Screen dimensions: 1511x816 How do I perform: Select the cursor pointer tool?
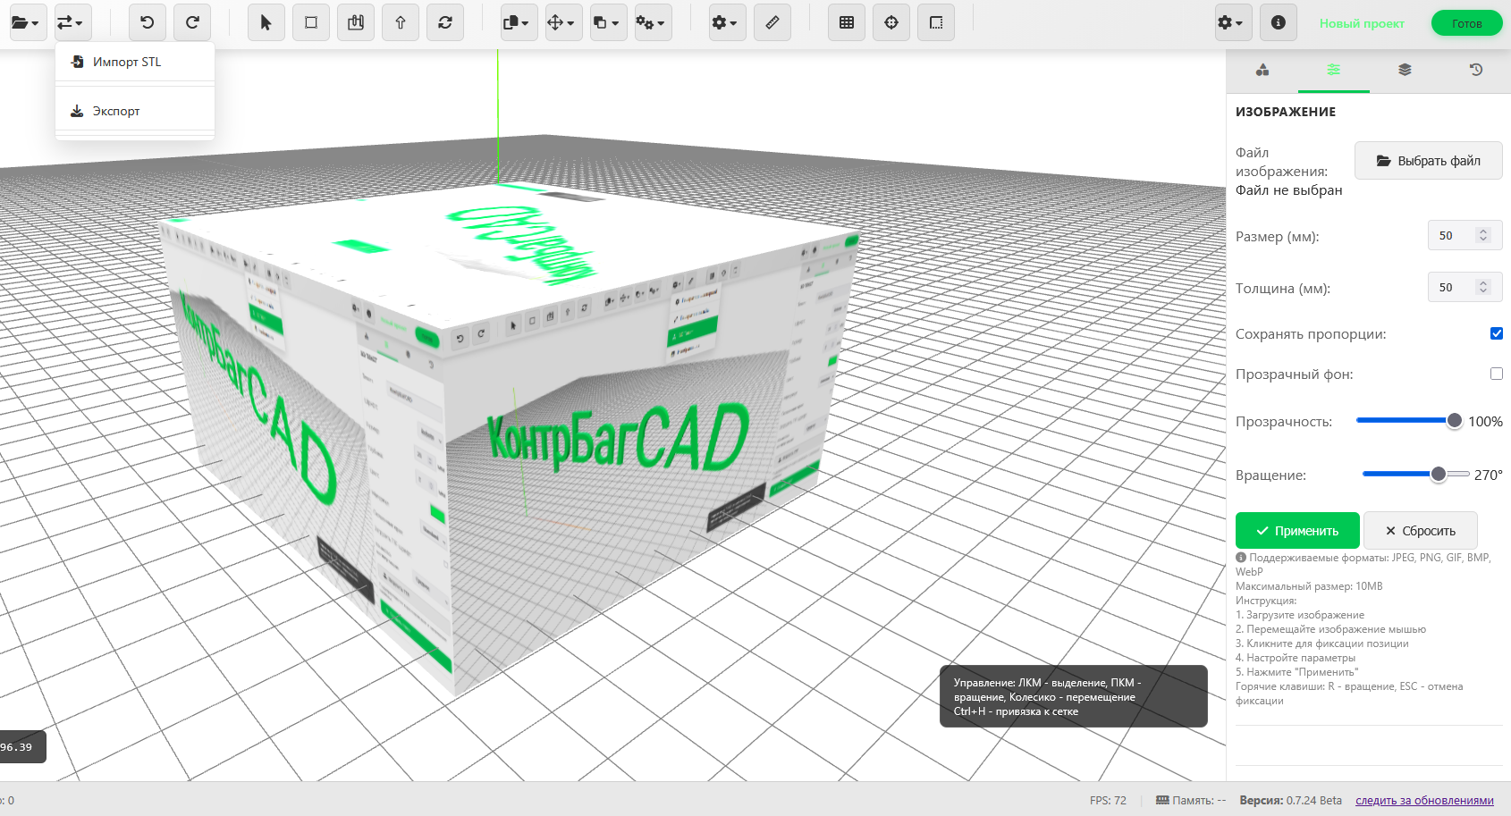(266, 23)
